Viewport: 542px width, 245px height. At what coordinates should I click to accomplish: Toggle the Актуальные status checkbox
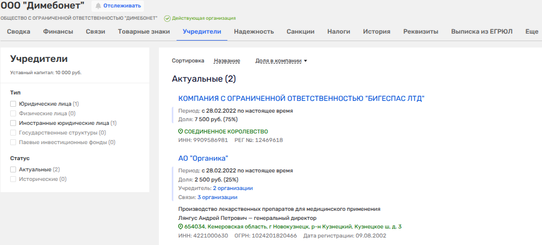13,170
